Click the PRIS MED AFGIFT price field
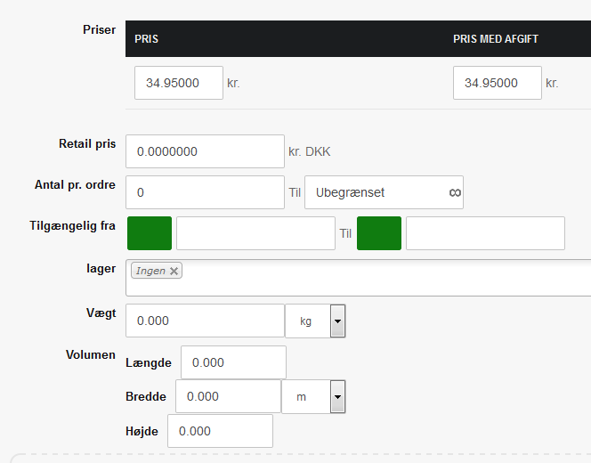This screenshot has height=463, width=591. coord(498,83)
